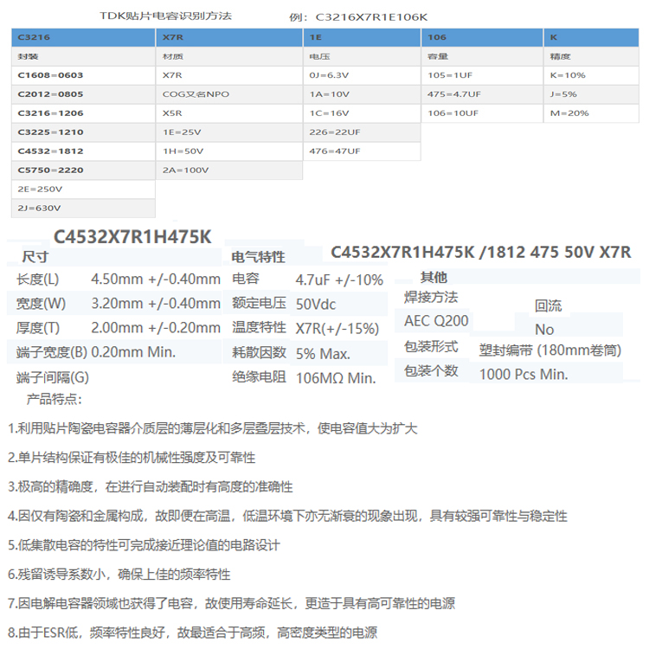Screen dimensions: 649x649
Task: Click the 1E header cell
Action: [x=363, y=37]
